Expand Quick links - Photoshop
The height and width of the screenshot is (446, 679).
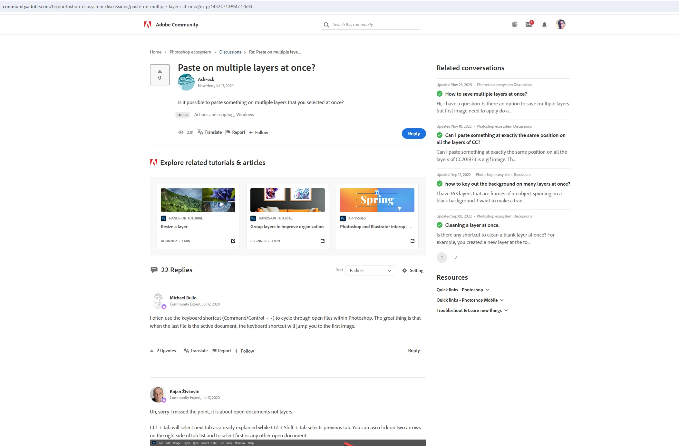463,290
